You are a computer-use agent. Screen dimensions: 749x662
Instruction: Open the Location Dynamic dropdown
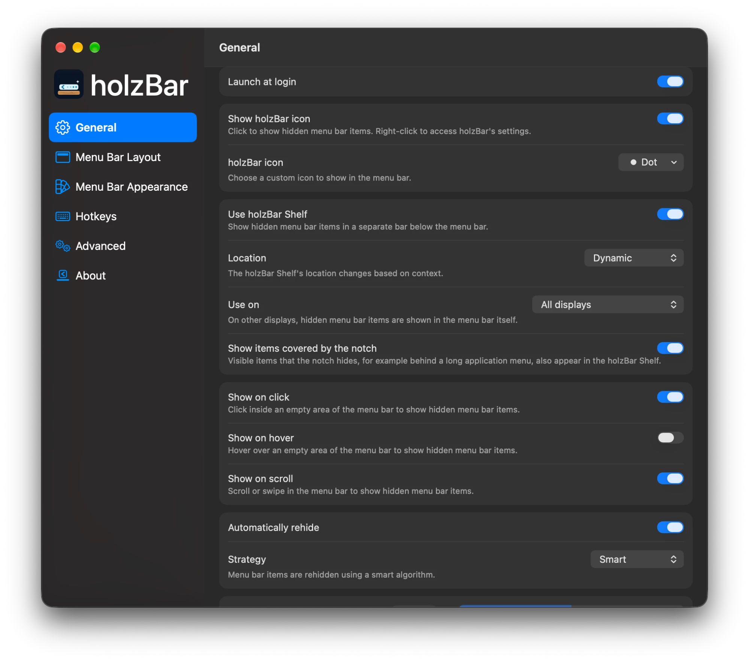click(x=634, y=258)
